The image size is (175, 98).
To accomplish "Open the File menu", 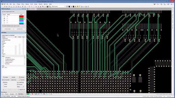I will pyautogui.click(x=7, y=4).
